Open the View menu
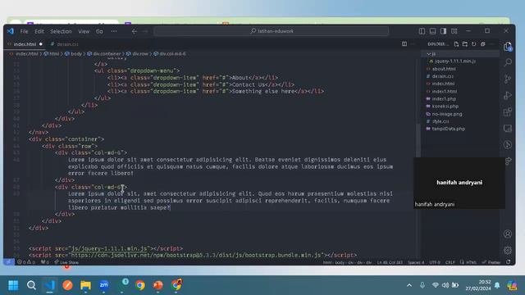This screenshot has height=295, width=525. [84, 31]
